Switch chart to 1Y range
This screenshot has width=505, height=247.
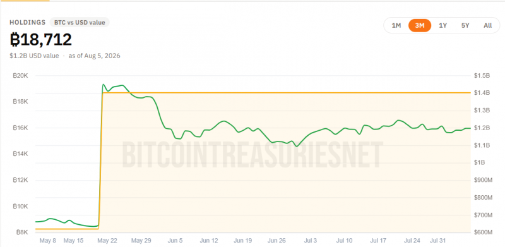click(x=443, y=25)
